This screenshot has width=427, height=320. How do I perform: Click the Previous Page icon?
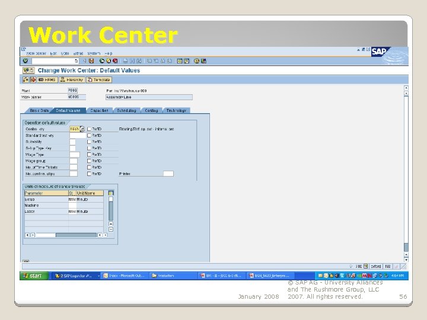(156, 61)
